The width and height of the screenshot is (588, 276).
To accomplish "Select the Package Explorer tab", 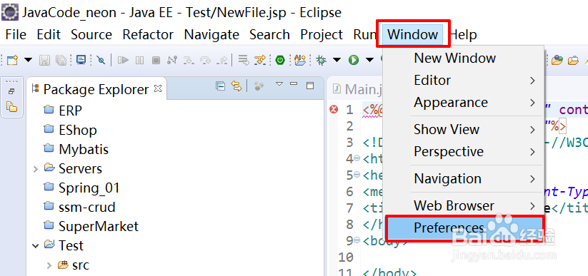I will 97,89.
